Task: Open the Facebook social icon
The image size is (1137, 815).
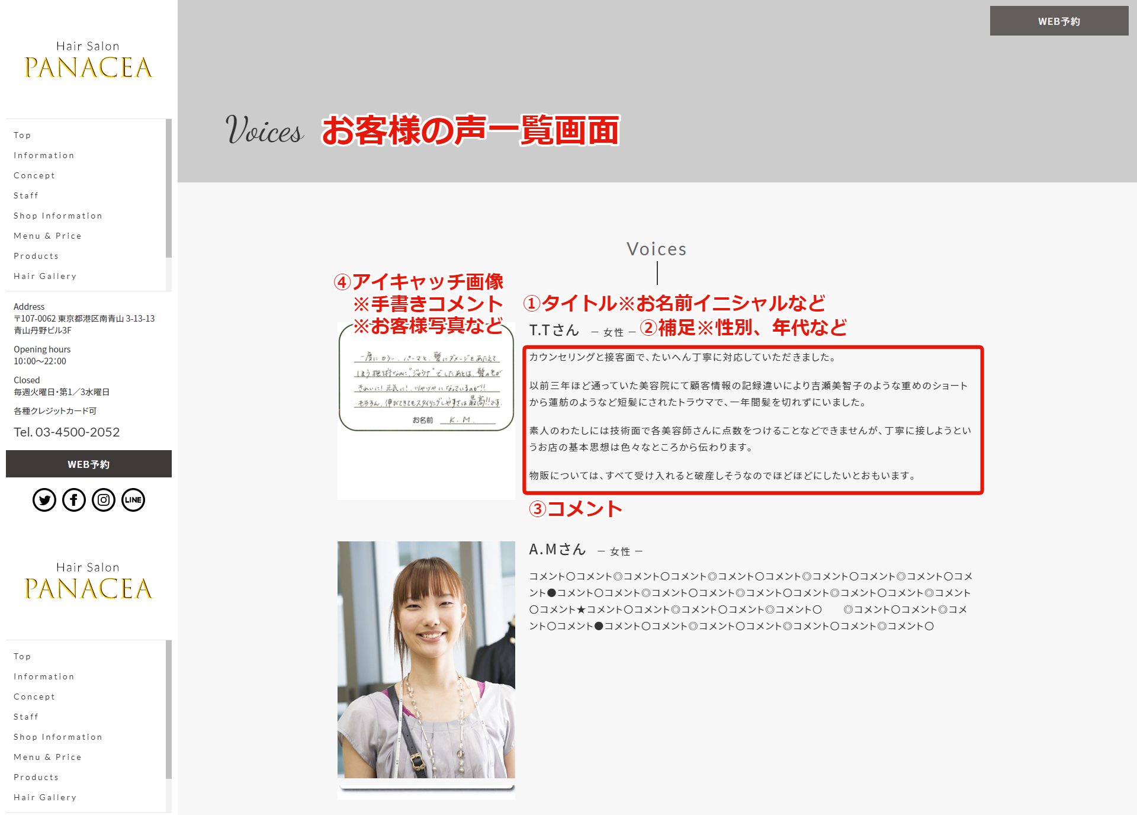Action: (x=74, y=500)
